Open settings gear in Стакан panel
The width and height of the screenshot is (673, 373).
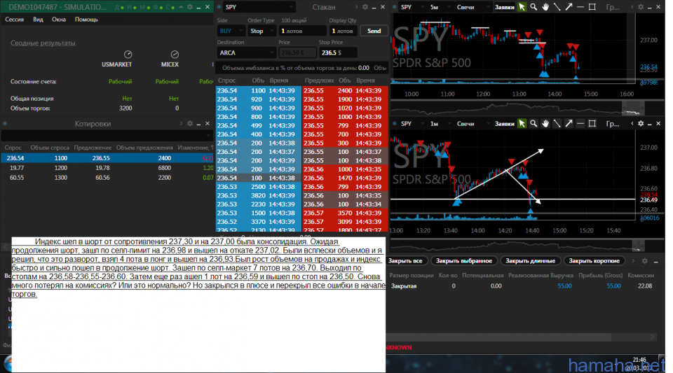coord(365,7)
